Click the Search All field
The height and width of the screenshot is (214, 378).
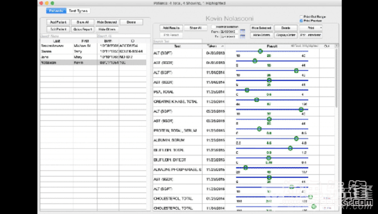point(124,36)
